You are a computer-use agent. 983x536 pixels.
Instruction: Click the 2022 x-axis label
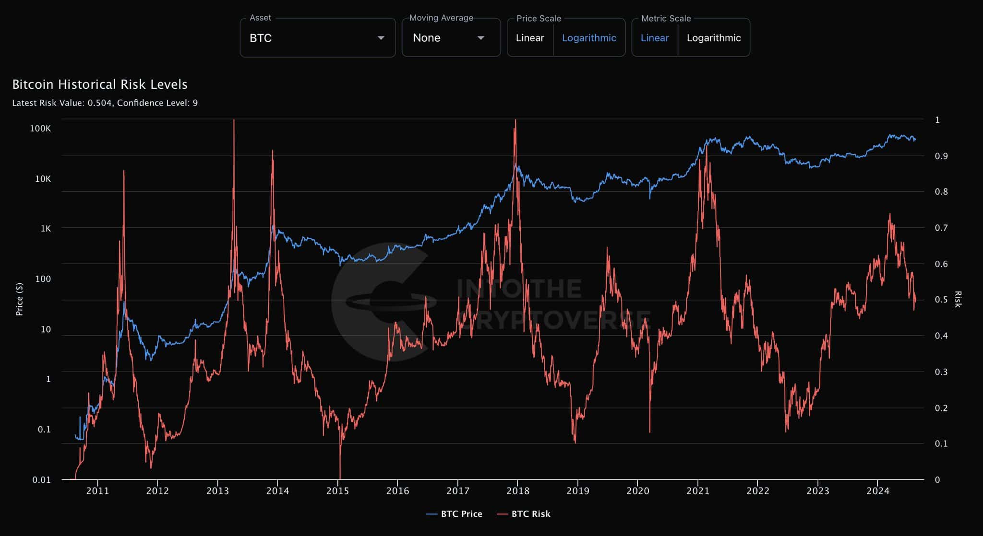click(x=758, y=491)
